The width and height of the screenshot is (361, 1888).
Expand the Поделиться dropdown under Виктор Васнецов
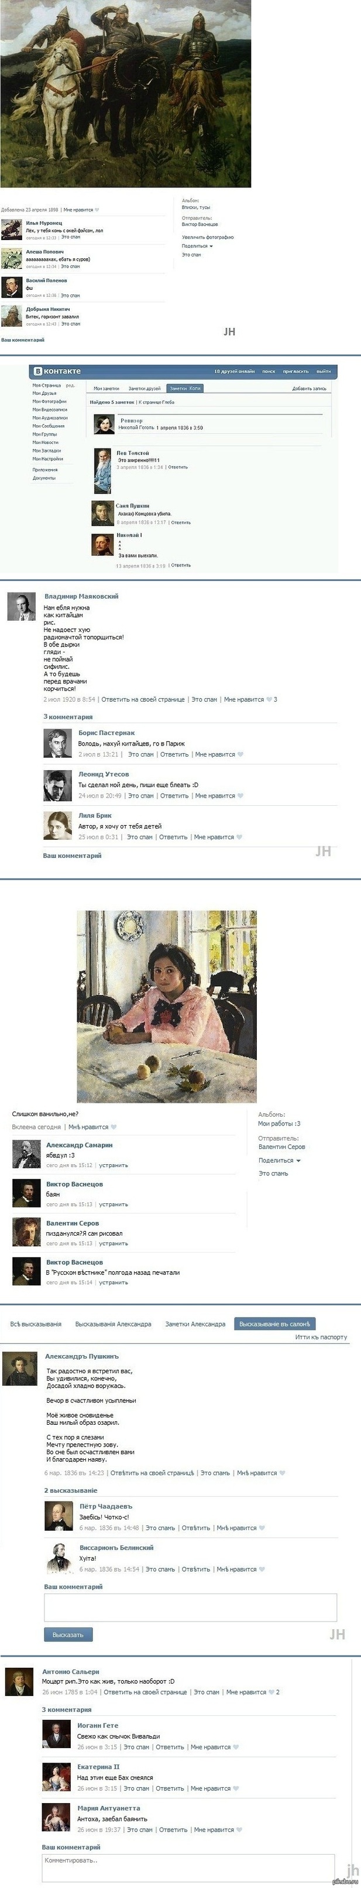(x=197, y=245)
